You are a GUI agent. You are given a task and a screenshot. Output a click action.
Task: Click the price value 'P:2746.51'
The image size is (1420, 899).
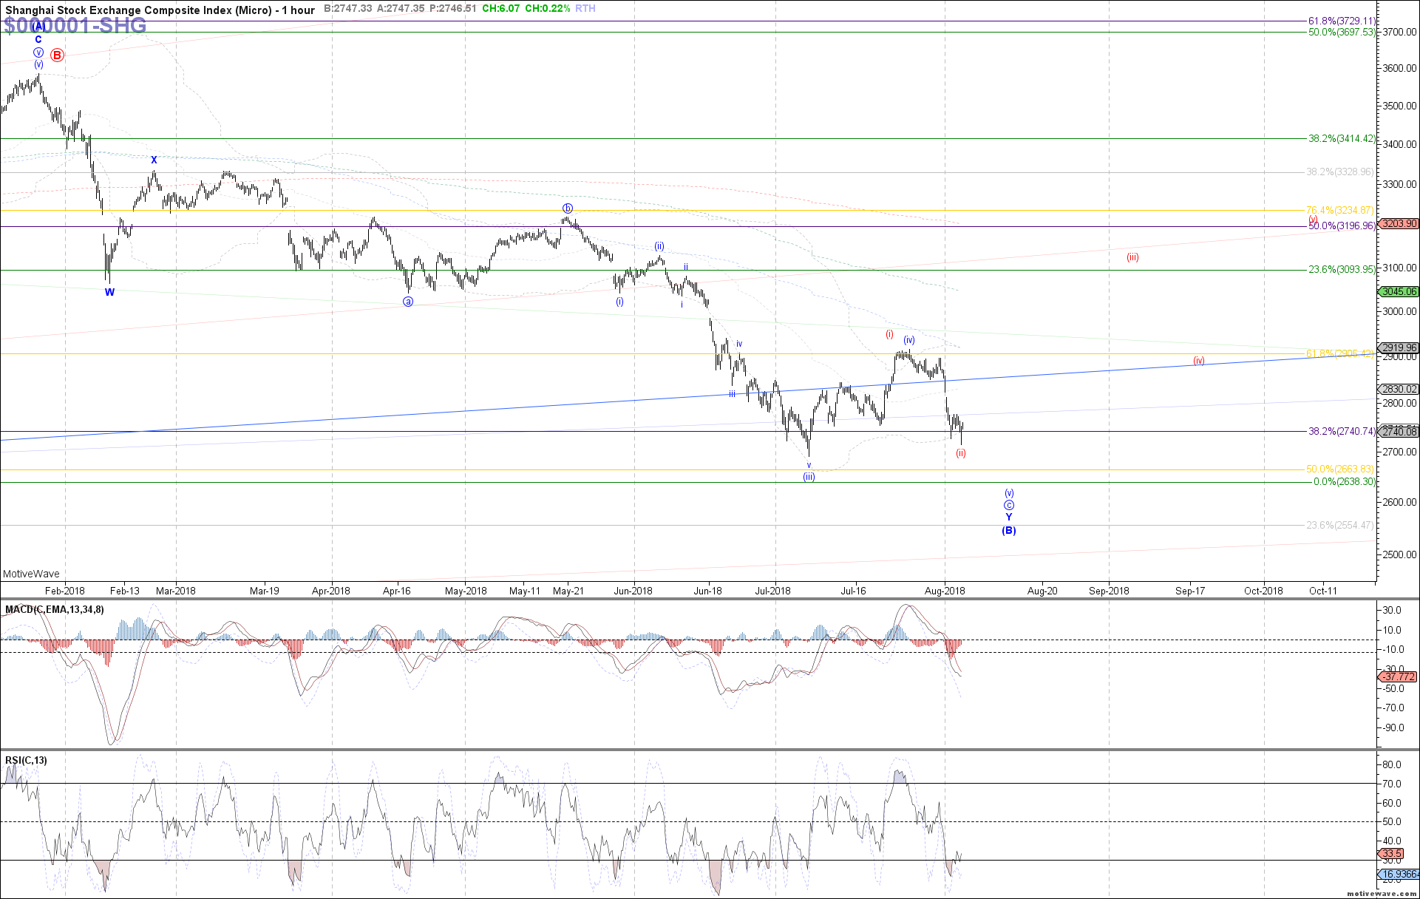[x=452, y=9]
